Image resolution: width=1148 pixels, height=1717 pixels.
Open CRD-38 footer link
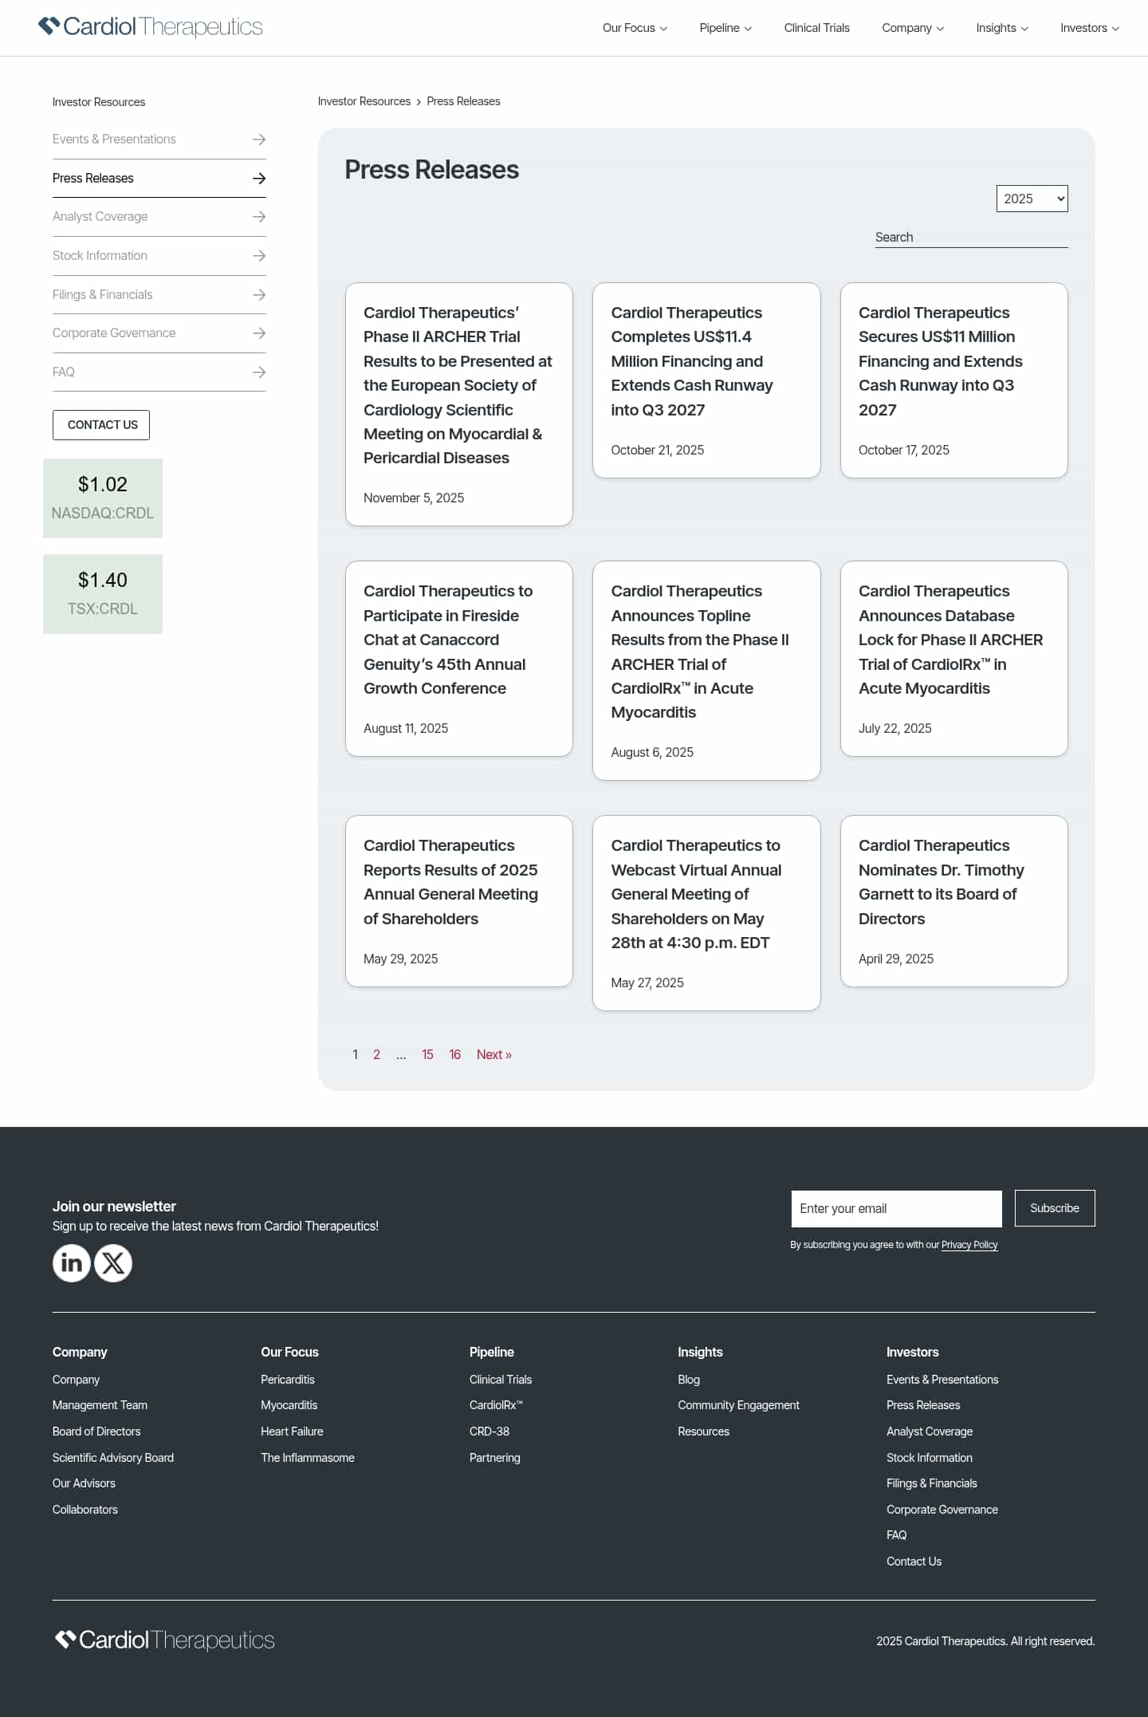(489, 1431)
